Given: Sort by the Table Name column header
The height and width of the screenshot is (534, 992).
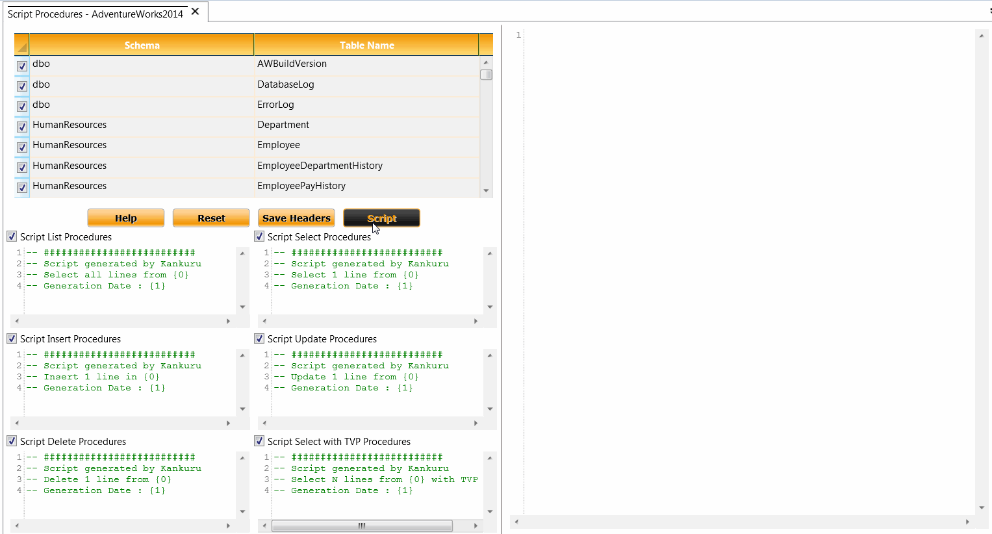Looking at the screenshot, I should 366,45.
